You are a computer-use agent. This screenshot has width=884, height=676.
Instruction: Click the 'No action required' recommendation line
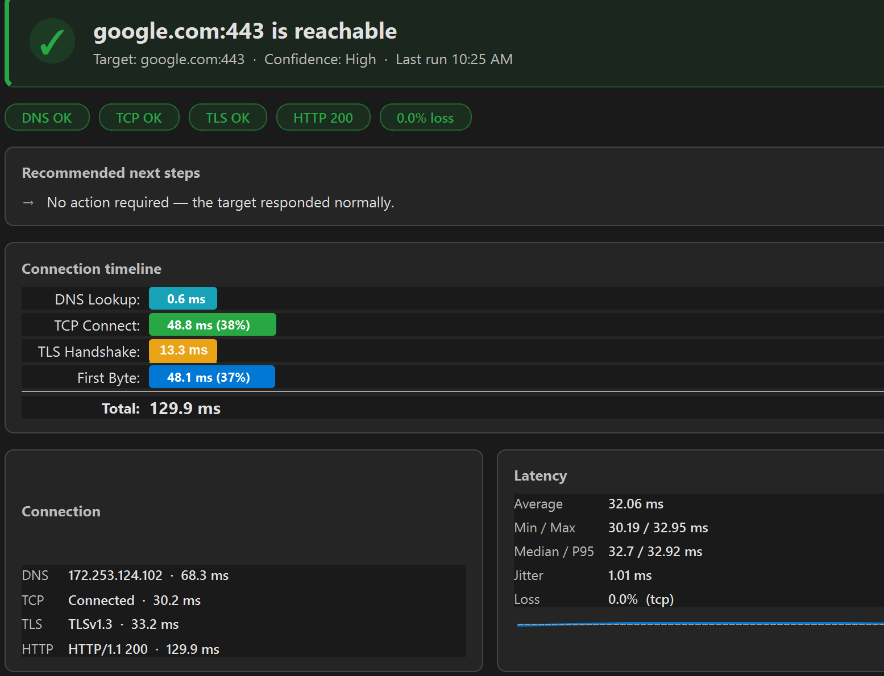221,203
